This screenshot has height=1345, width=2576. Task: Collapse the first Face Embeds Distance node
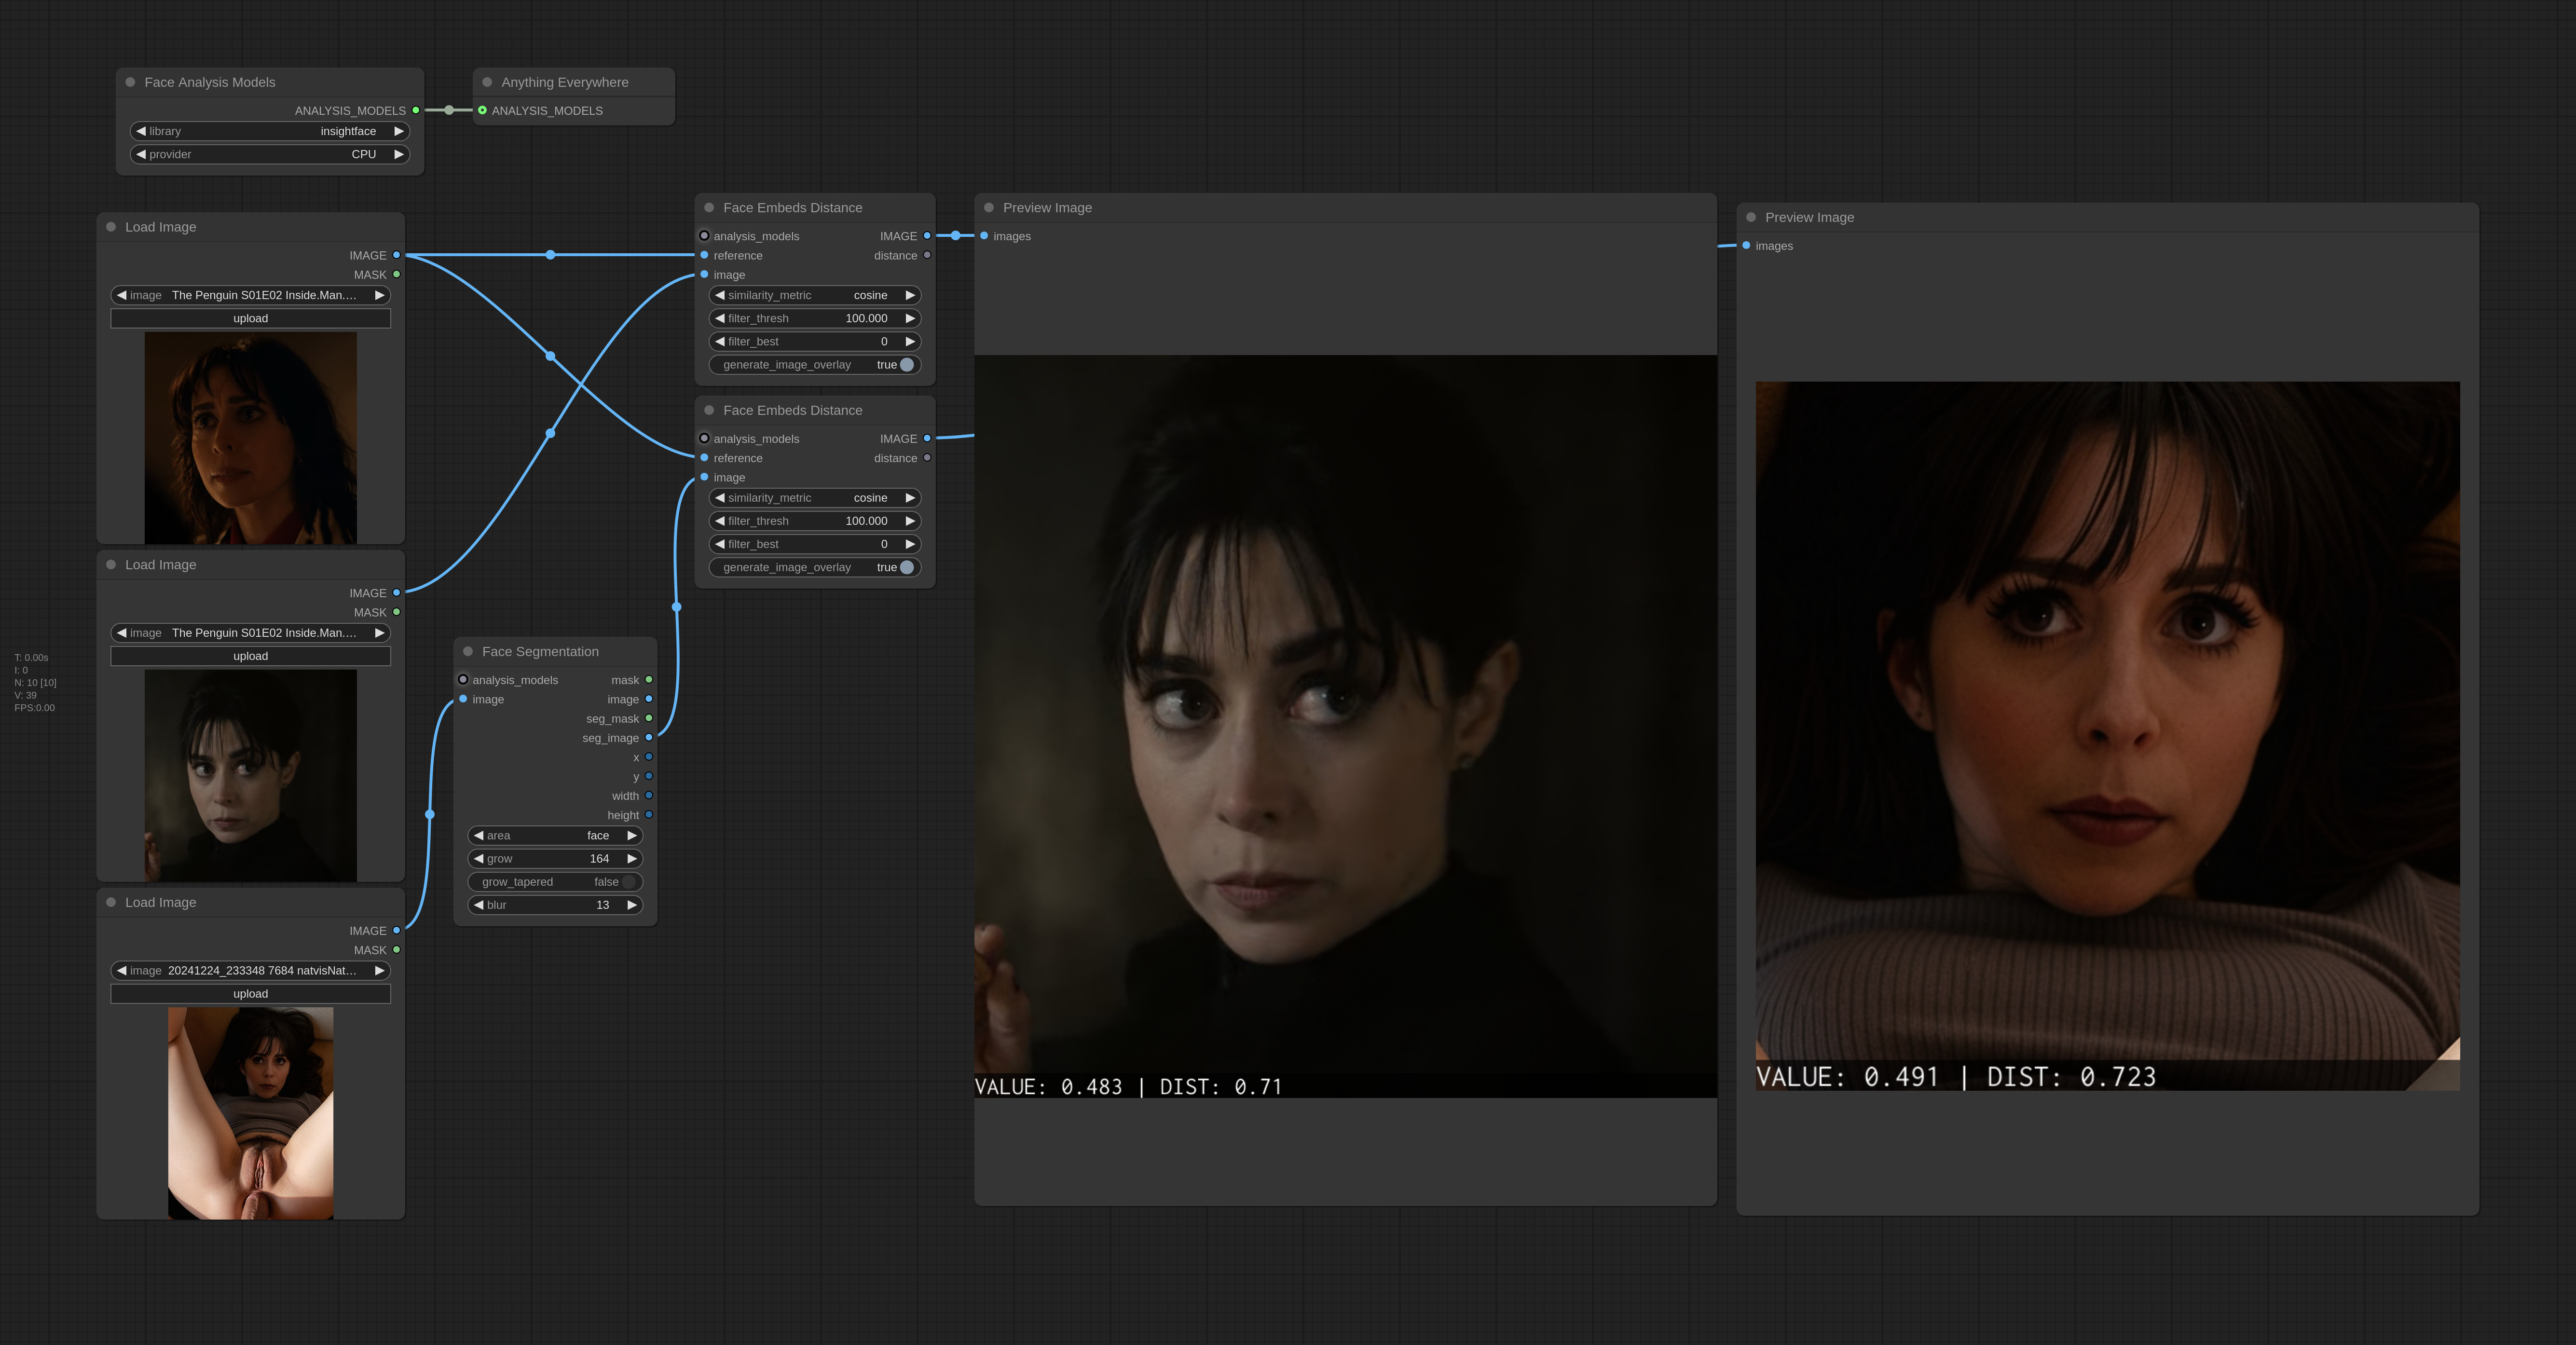tap(709, 207)
